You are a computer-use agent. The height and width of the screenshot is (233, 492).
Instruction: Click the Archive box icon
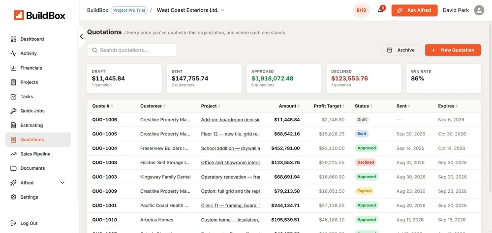click(389, 50)
